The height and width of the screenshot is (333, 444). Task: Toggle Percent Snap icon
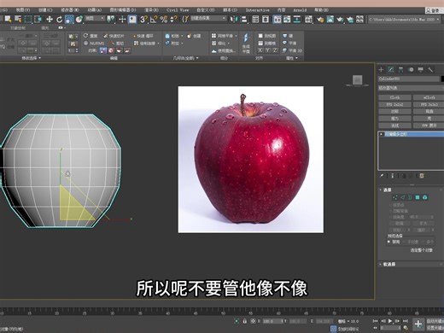[164, 19]
